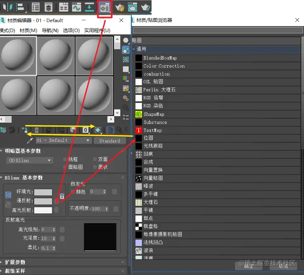Toggle the padlock beside 漫反射 map
Screen dimensions: 304x275
(x=62, y=196)
